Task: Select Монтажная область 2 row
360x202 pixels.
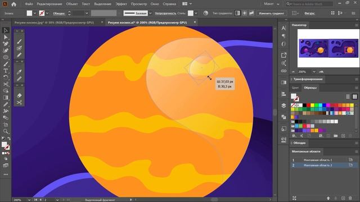Action: click(x=324, y=165)
